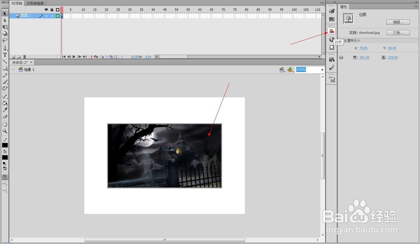Open the Color panel palette icon
The width and height of the screenshot is (420, 244).
pyautogui.click(x=332, y=11)
